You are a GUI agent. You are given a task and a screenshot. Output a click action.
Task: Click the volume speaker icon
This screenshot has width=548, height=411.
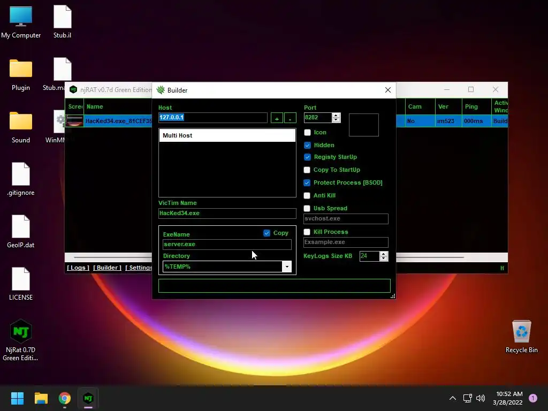click(x=481, y=398)
